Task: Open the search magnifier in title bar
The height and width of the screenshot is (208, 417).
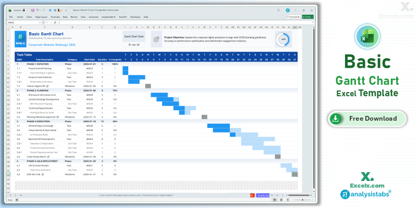Action: point(278,10)
